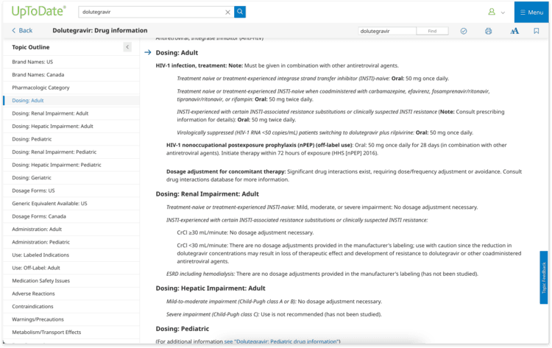Open the user account icon

coord(492,12)
